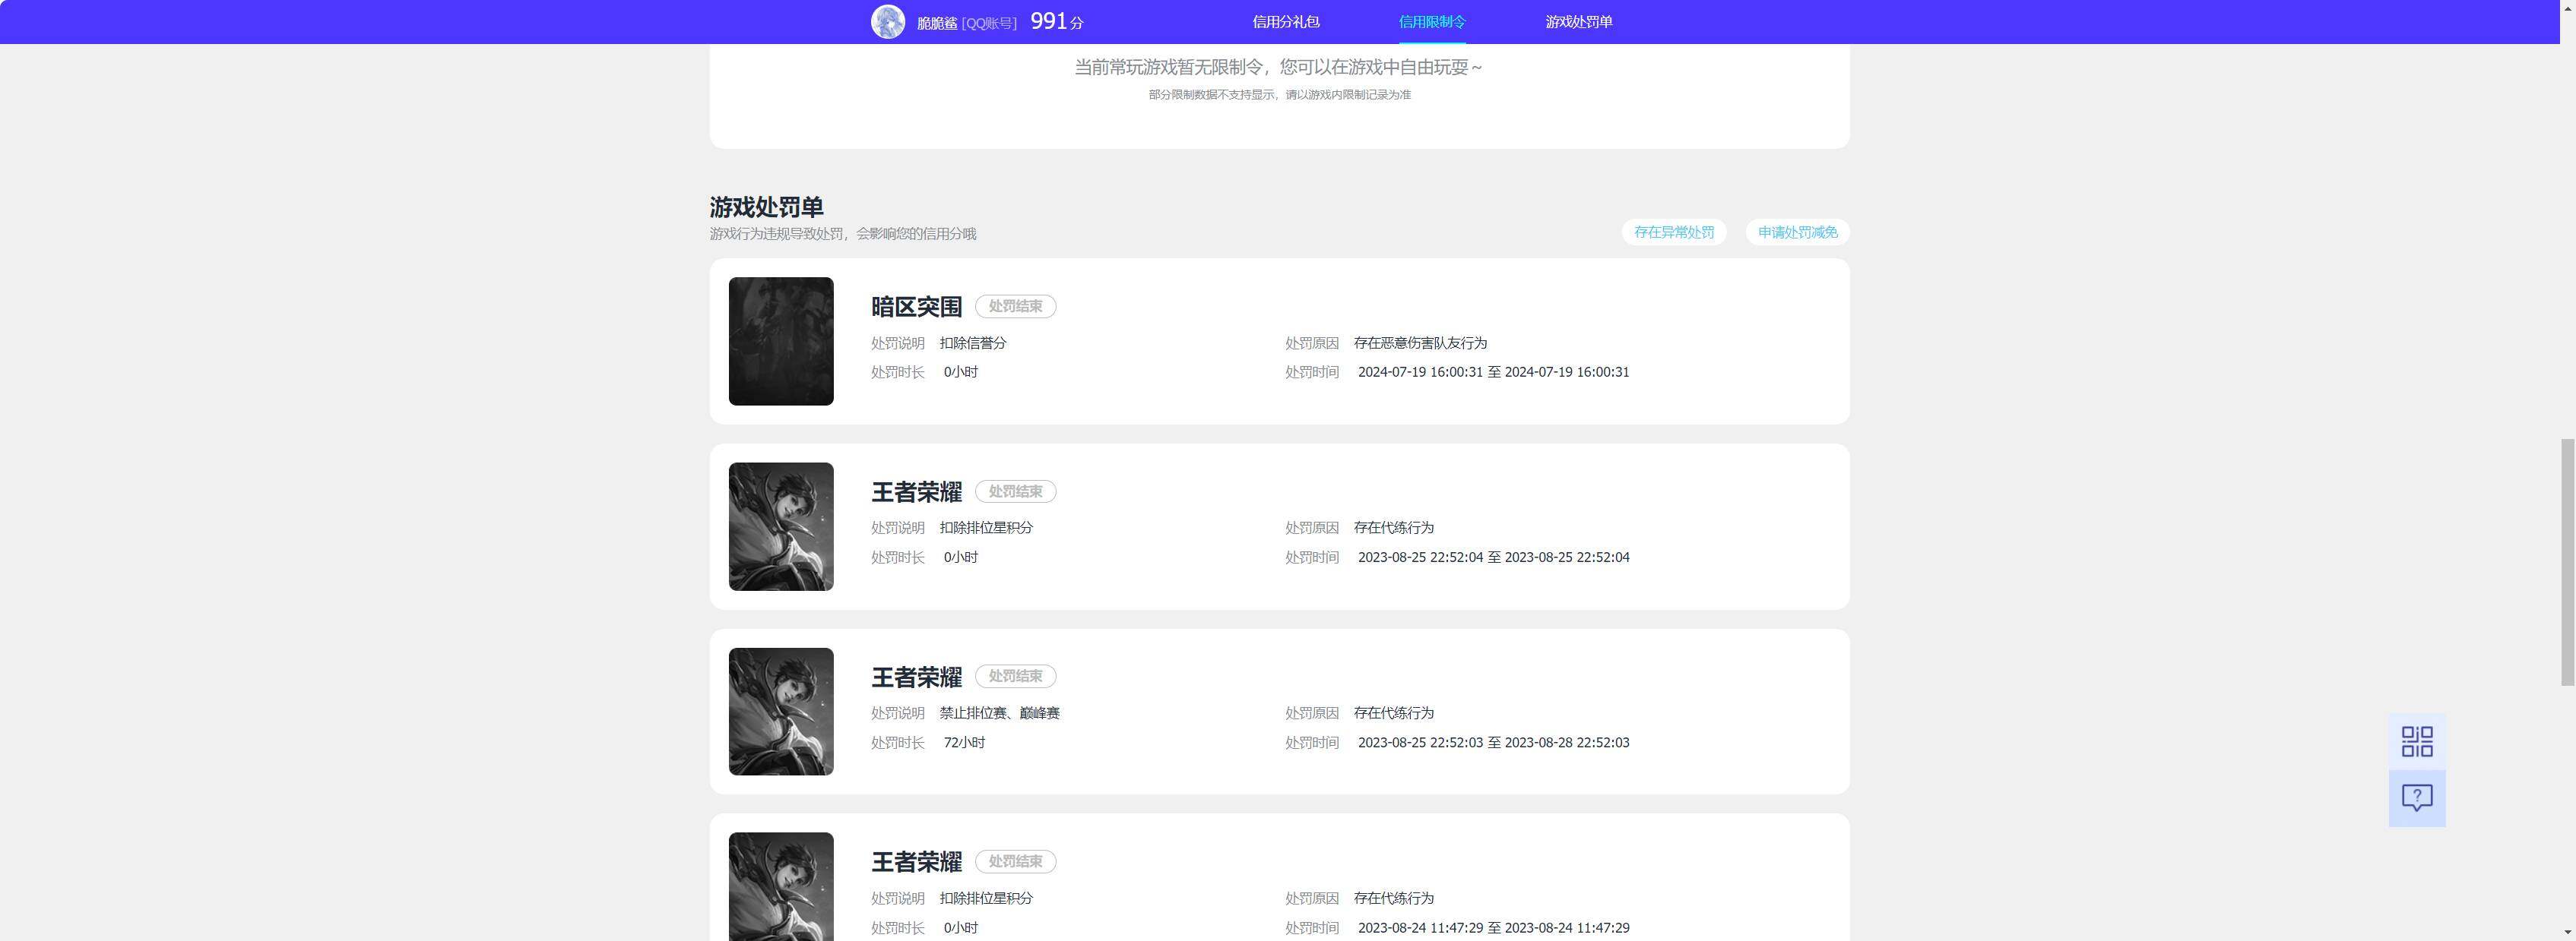Click thumbnail of 王者荣耀 card with 72小时
The height and width of the screenshot is (941, 2576).
pos(781,711)
